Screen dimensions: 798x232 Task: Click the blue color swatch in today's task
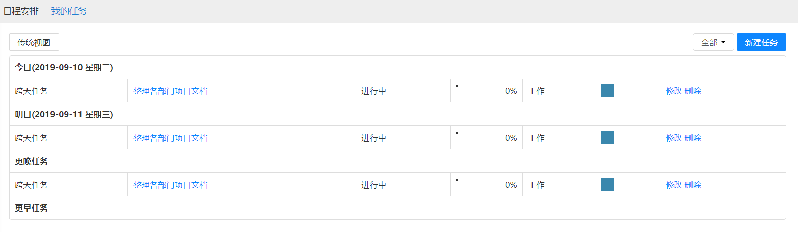607,91
